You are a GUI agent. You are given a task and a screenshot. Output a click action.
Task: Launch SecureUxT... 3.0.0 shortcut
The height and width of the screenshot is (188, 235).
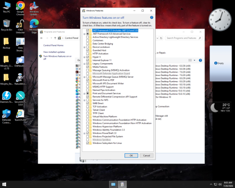coord(20,98)
